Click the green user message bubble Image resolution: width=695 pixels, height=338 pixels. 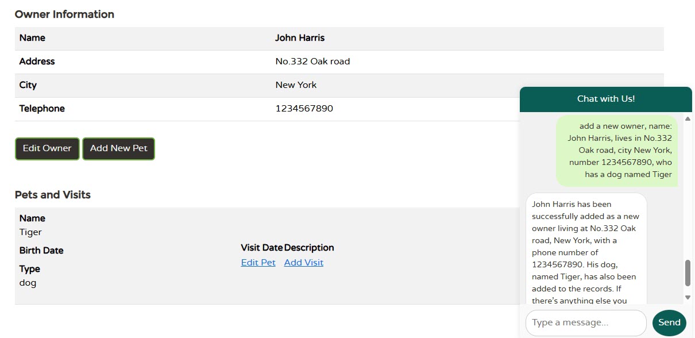pyautogui.click(x=617, y=151)
